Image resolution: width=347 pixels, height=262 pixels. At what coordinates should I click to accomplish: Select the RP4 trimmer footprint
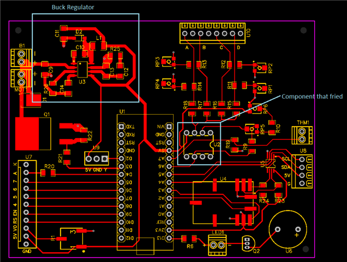(169, 84)
